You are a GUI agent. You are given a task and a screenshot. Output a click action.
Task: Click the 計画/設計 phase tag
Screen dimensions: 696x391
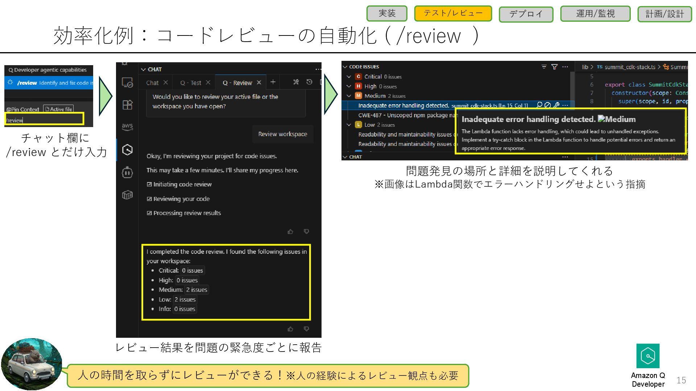tap(665, 14)
